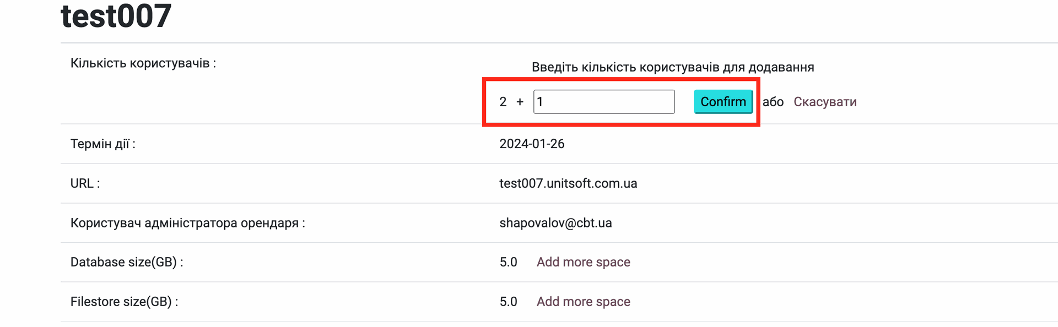Click the users-to-add number input field
The image size is (1058, 327).
604,102
